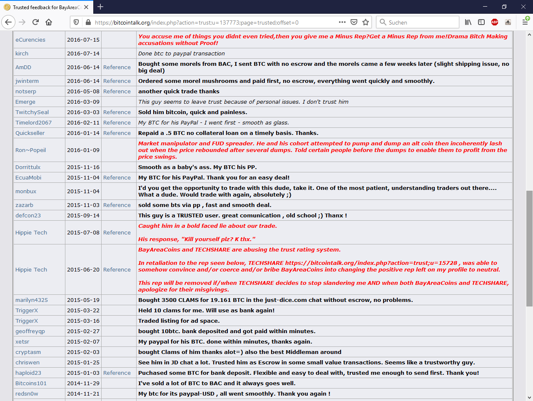Open marilyn4325 user profile
The image size is (533, 401).
32,300
